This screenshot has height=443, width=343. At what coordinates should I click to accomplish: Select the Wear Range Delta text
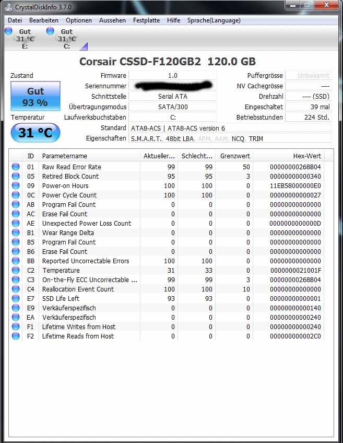pos(68,232)
